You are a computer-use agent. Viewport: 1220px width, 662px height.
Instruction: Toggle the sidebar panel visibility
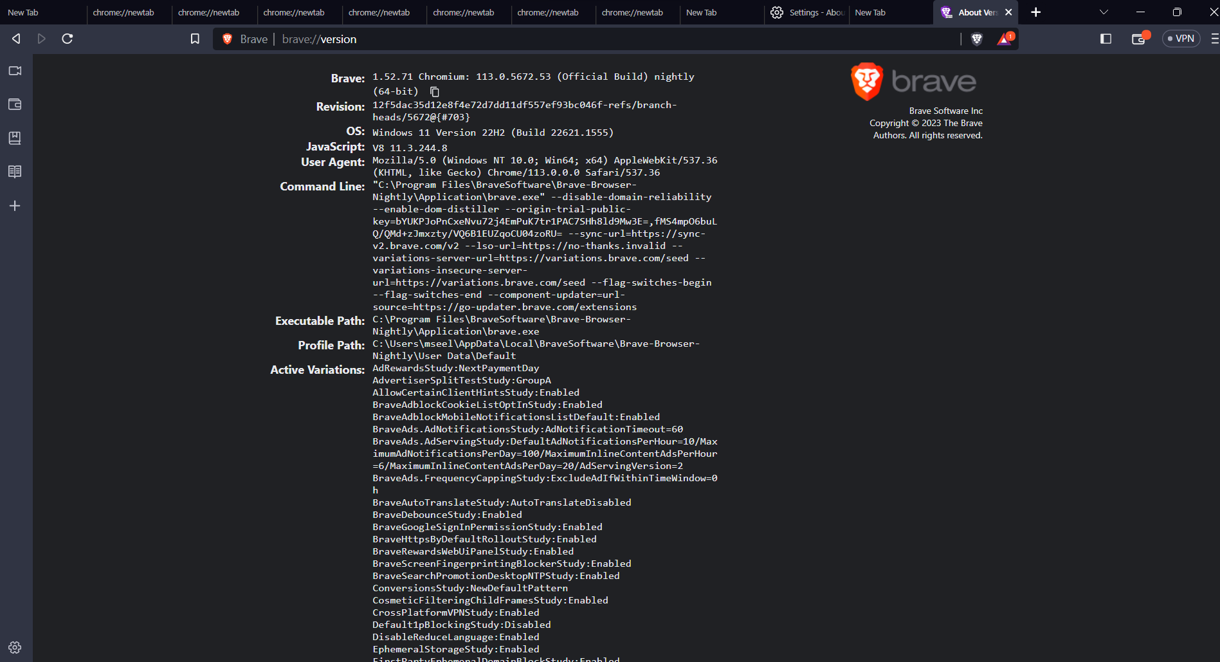point(1106,39)
